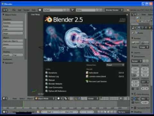The height and width of the screenshot is (116, 154).
Task: Click the resolution percentage slider
Action: coord(135,75)
